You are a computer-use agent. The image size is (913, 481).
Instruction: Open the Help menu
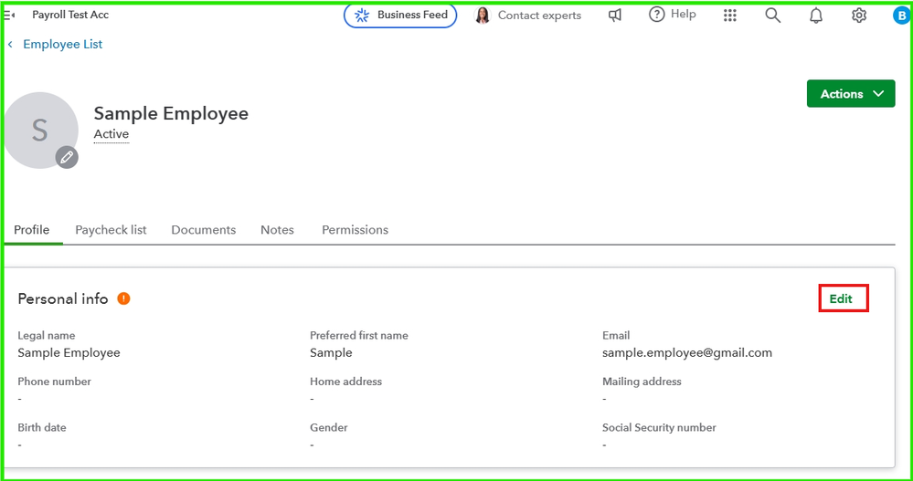672,15
